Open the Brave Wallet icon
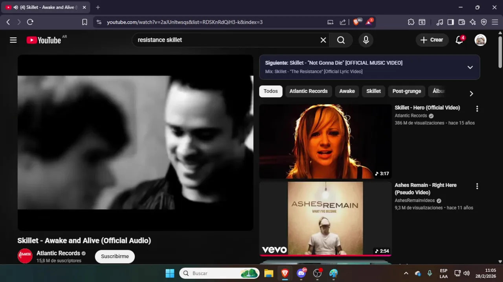This screenshot has width=503, height=282. (462, 22)
